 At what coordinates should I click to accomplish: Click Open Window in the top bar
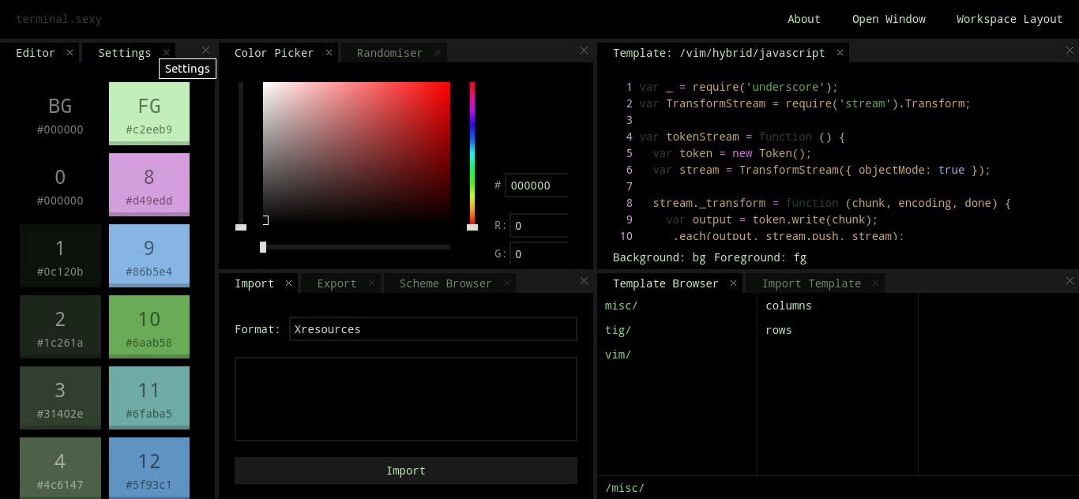pos(889,19)
